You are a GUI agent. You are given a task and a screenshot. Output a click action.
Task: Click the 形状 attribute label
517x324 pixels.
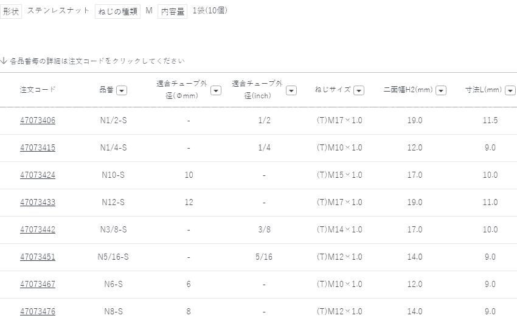pyautogui.click(x=11, y=12)
